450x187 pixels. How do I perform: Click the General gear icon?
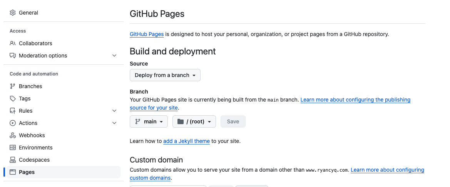point(13,13)
